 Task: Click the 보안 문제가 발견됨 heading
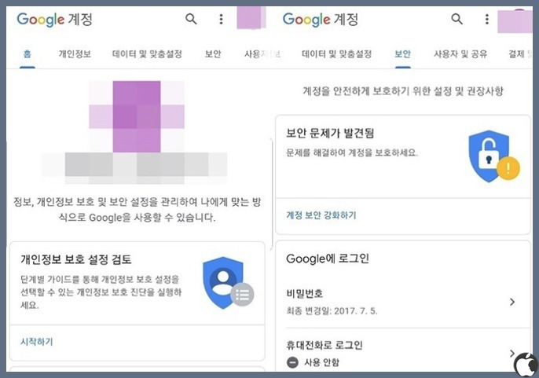(330, 133)
